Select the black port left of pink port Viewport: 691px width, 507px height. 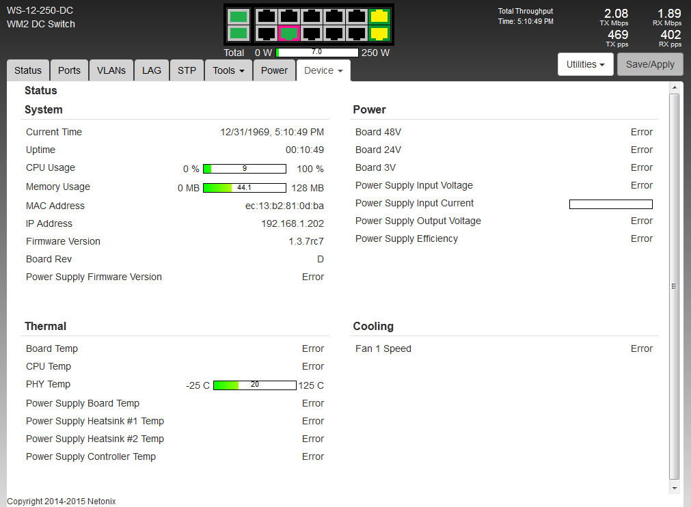(x=266, y=33)
